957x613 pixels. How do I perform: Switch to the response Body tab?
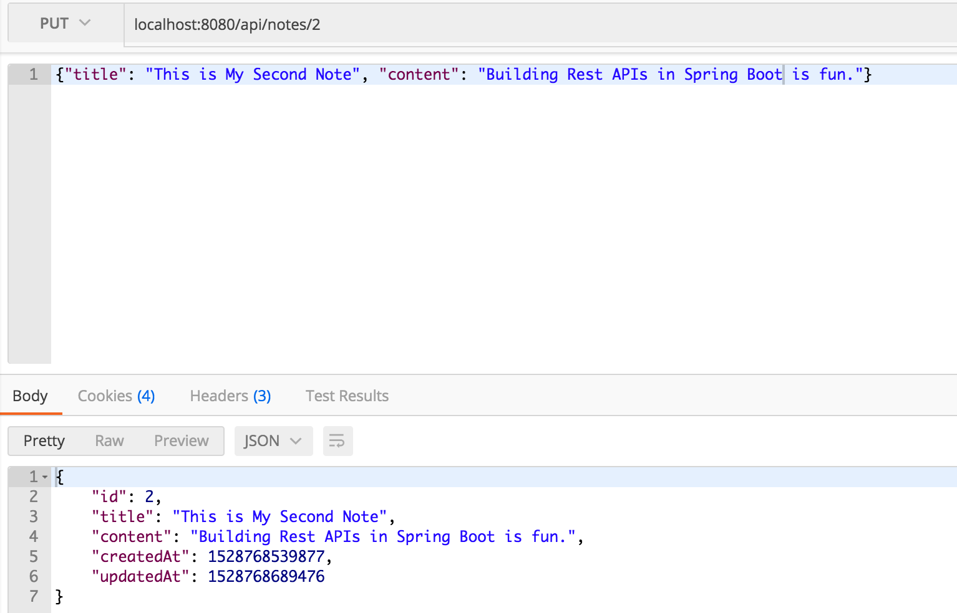(x=30, y=396)
